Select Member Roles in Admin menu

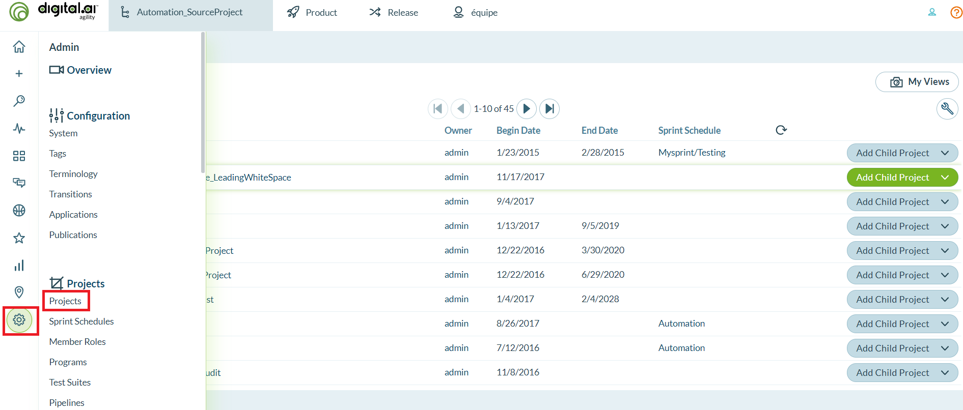pos(77,342)
